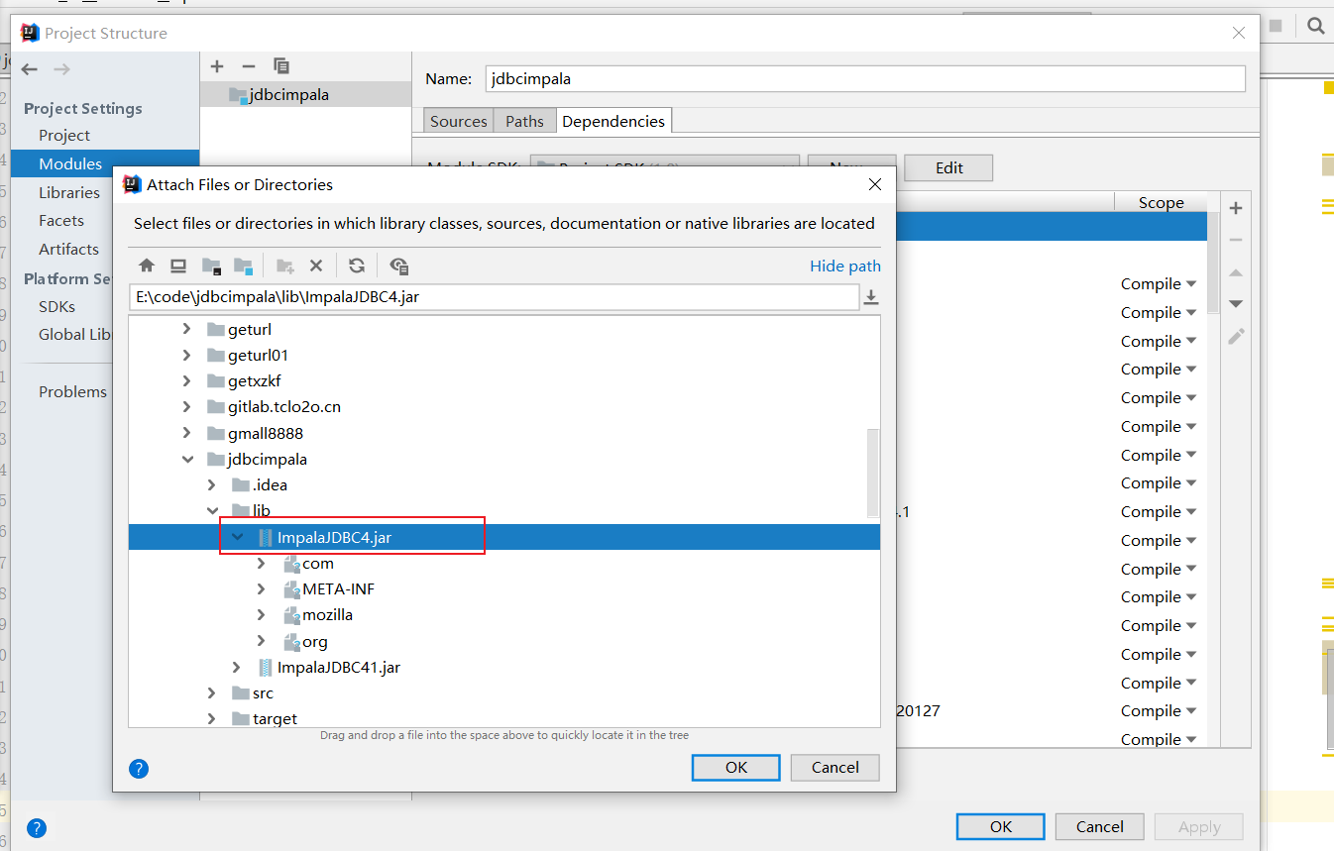Move dependency down arrow
The height and width of the screenshot is (851, 1334).
coord(1235,303)
